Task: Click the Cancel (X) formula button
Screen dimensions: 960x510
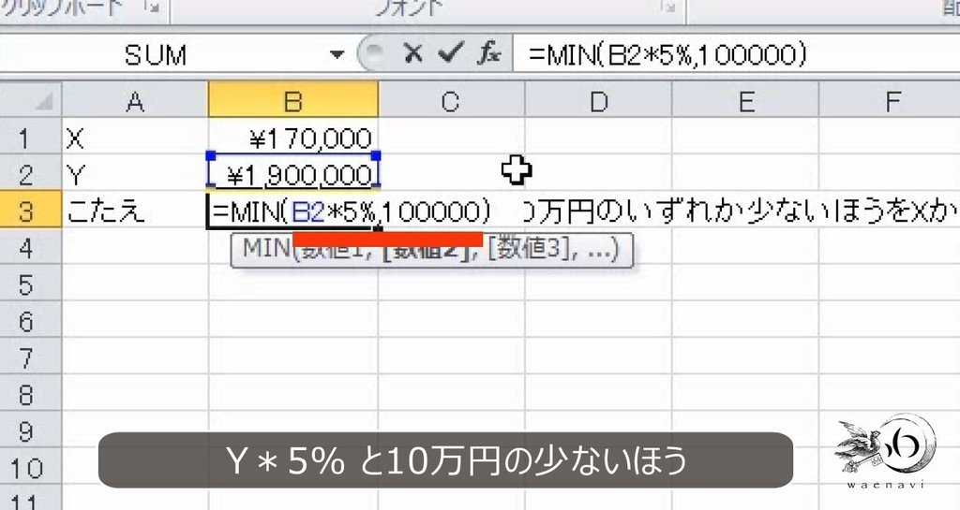Action: click(x=413, y=54)
